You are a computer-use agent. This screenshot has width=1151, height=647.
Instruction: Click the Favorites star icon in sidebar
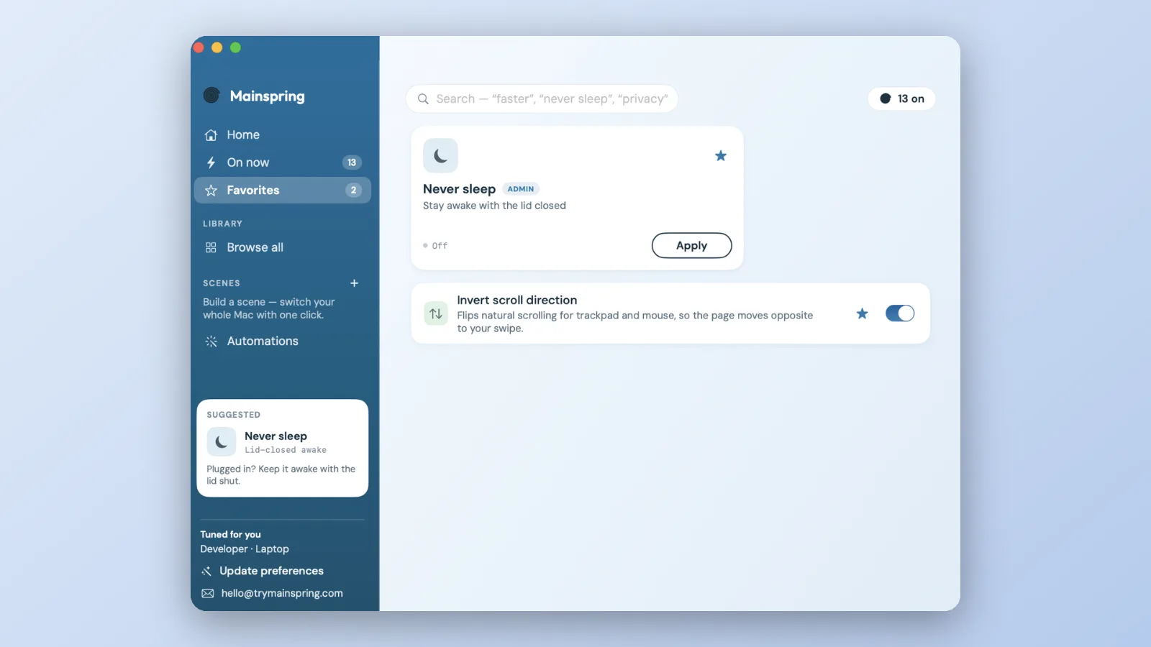211,191
